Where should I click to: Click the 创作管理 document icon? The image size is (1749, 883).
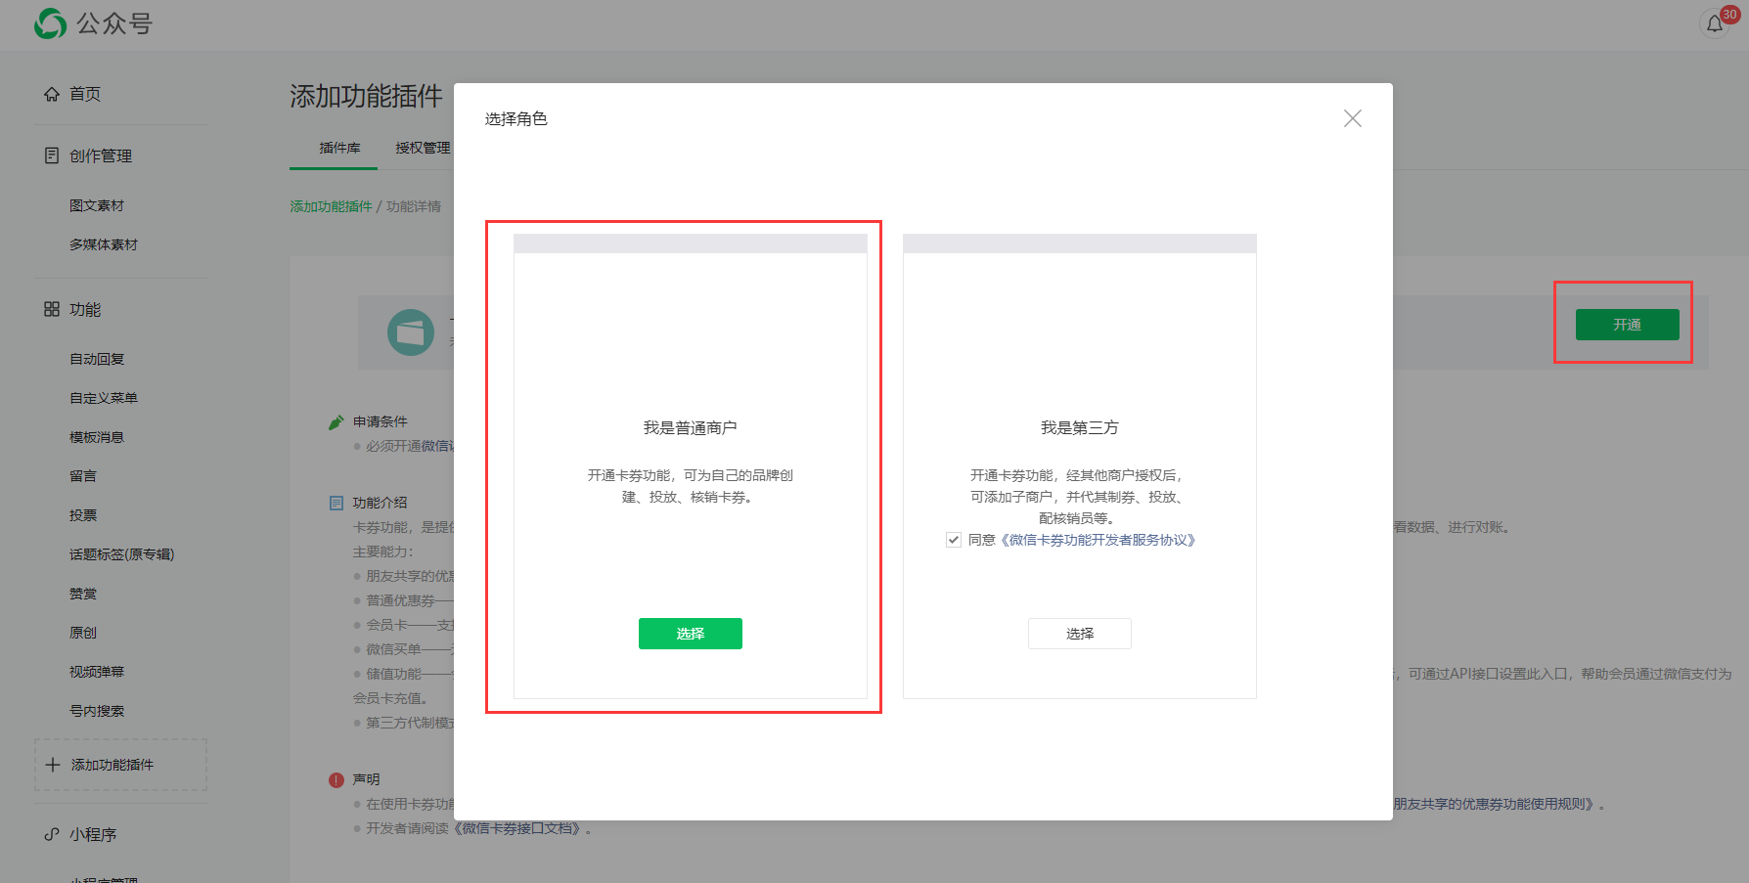pos(52,155)
